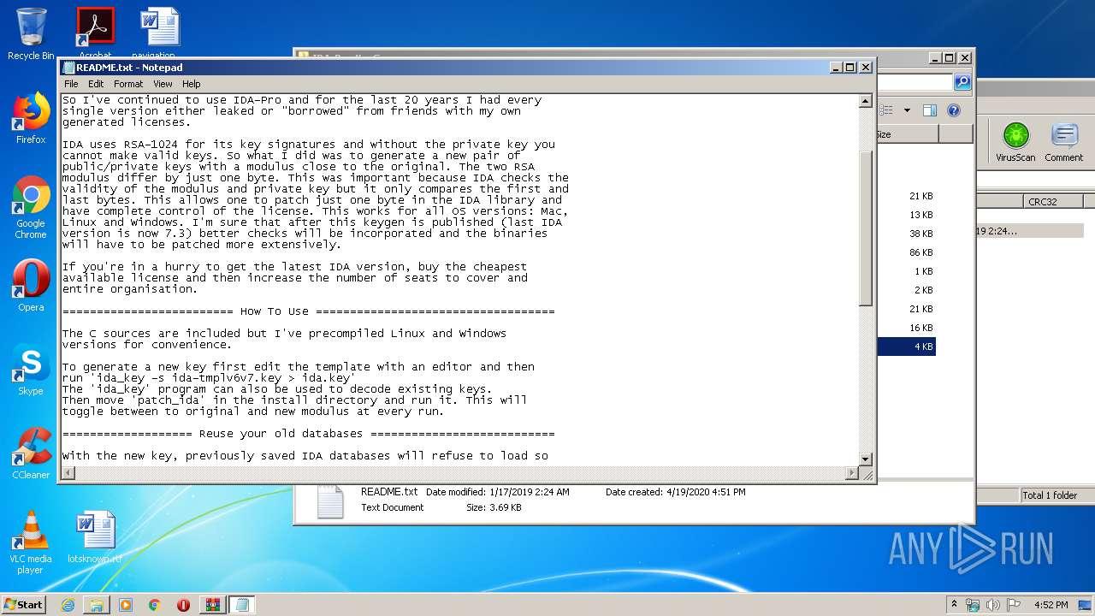
Task: Switch to Windows Explorer in the taskbar
Action: click(97, 605)
